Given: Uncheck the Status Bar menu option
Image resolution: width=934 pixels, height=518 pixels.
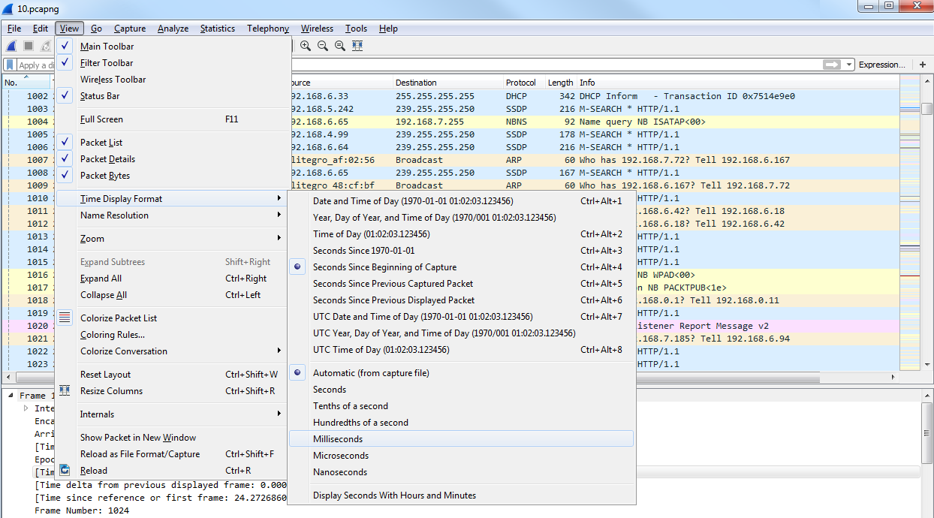Looking at the screenshot, I should [99, 96].
